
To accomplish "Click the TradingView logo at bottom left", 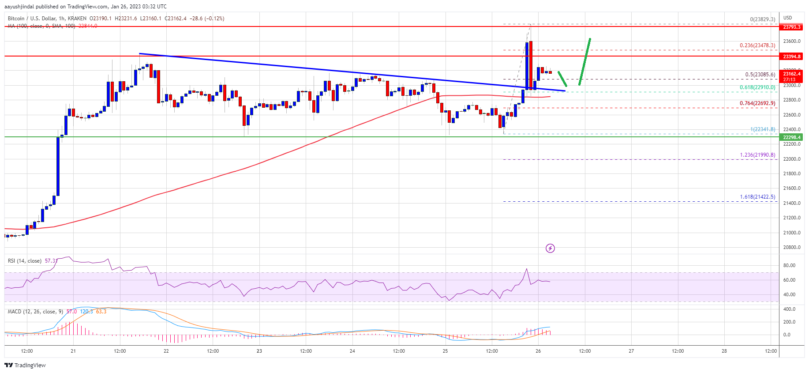I will [25, 365].
